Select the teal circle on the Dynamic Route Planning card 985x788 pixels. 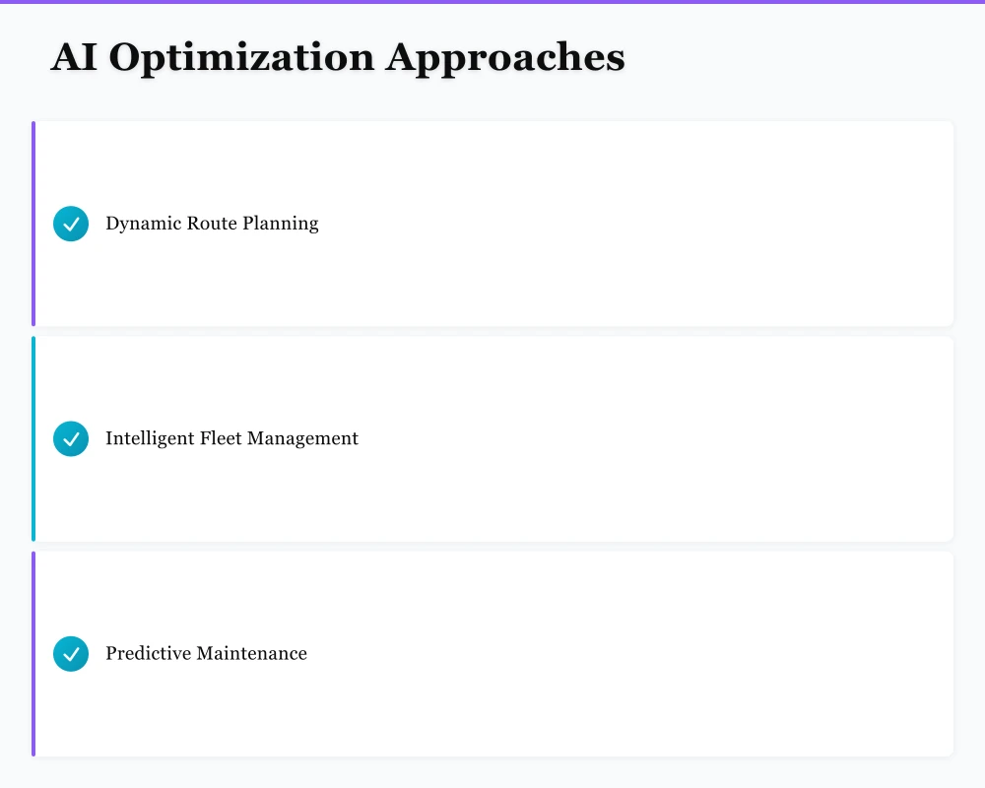[70, 224]
